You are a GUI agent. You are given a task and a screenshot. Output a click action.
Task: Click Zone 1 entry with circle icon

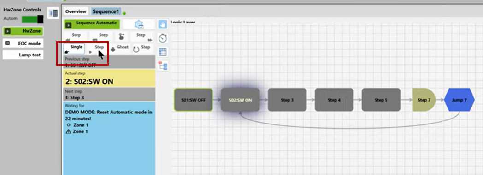point(77,125)
